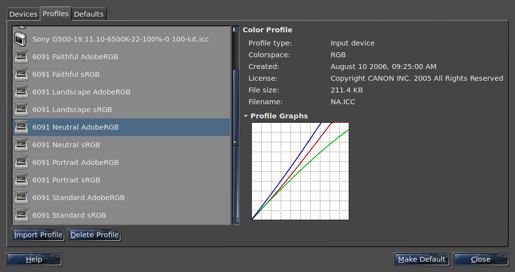Click Make Default button
The width and height of the screenshot is (515, 272).
[x=422, y=259]
